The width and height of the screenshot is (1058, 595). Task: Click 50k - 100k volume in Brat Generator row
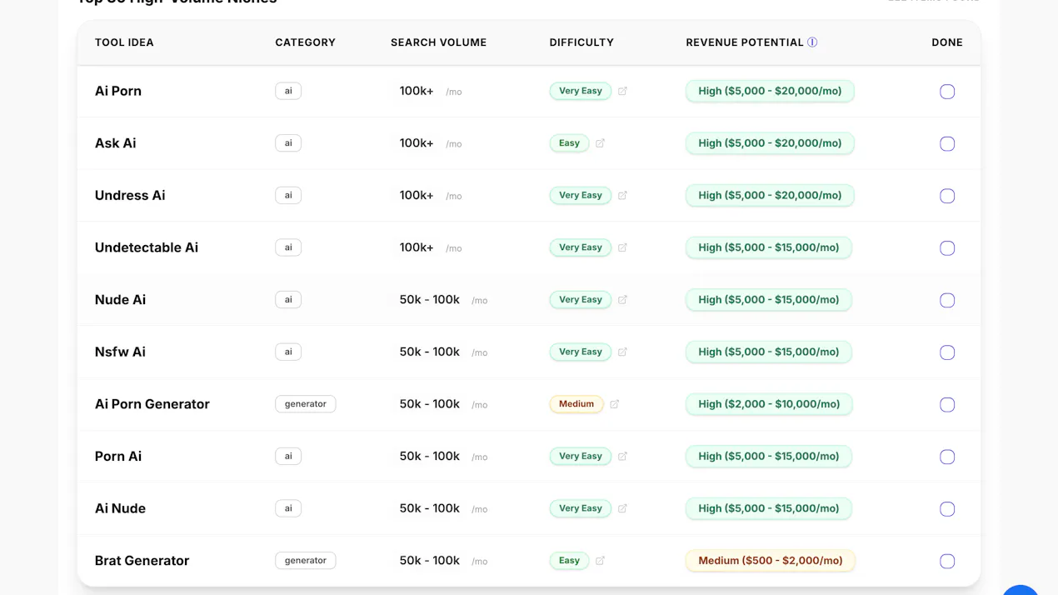click(x=430, y=561)
